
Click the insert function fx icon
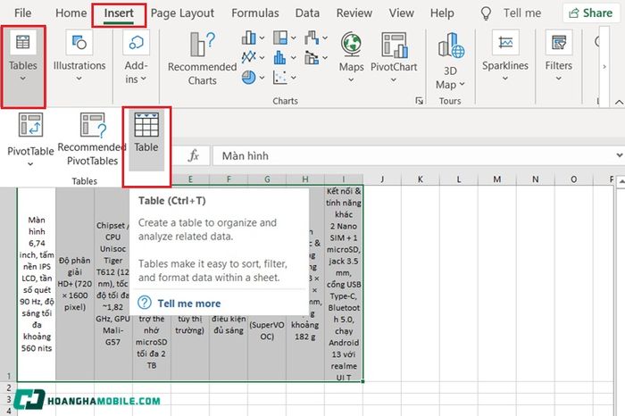(x=194, y=155)
